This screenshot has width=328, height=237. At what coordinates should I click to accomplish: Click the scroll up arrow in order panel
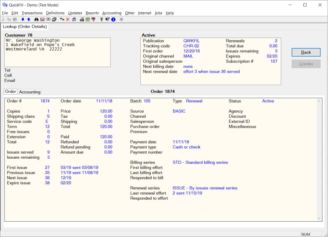click(319, 101)
